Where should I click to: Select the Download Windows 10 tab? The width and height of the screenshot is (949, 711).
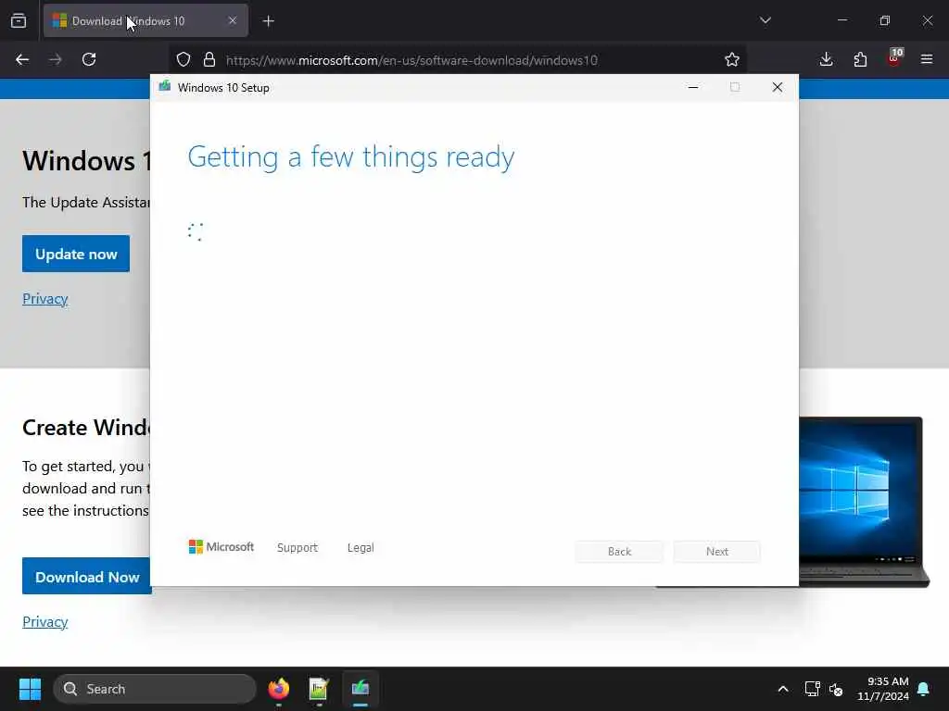point(146,20)
